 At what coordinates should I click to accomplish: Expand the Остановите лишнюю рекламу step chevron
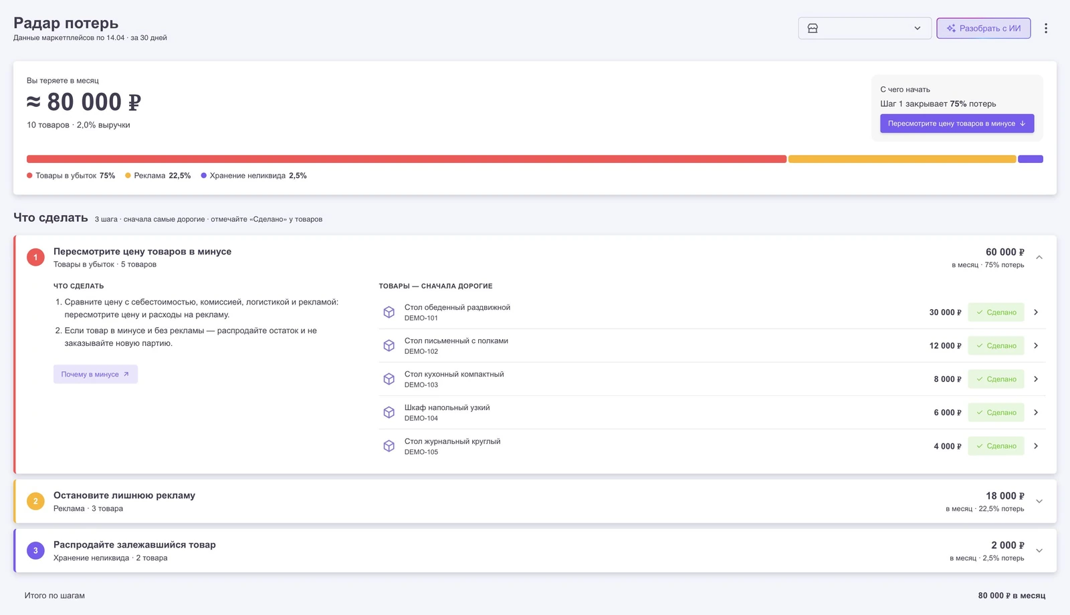coord(1039,501)
